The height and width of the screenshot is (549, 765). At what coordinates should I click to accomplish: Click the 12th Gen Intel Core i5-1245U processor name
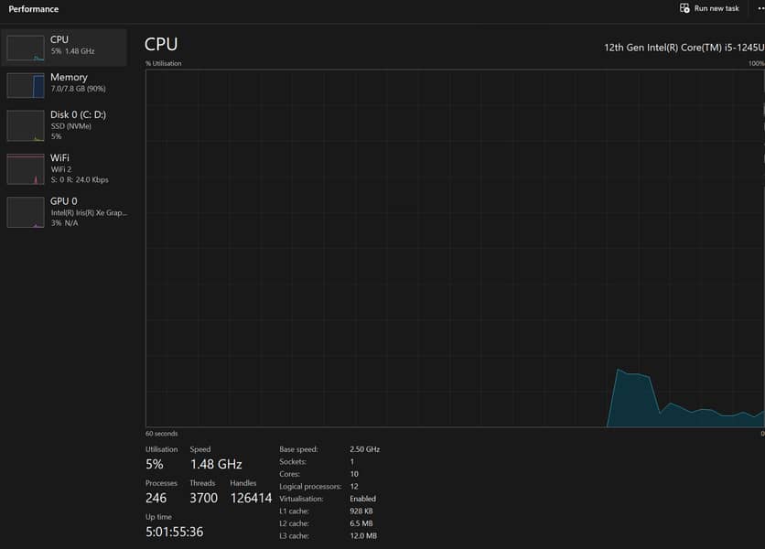pos(684,48)
